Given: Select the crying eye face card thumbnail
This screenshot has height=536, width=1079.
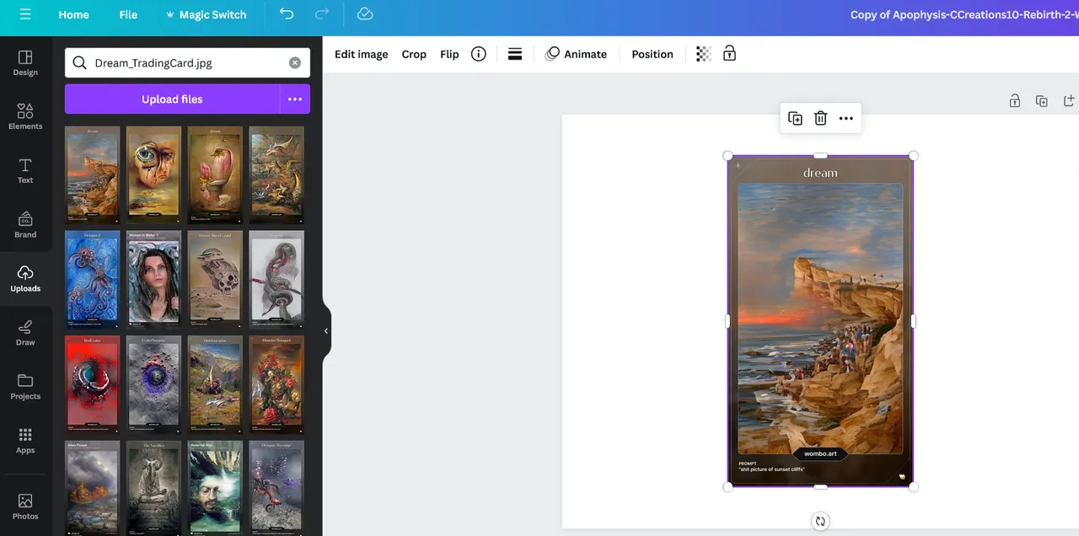Looking at the screenshot, I should coord(153,174).
